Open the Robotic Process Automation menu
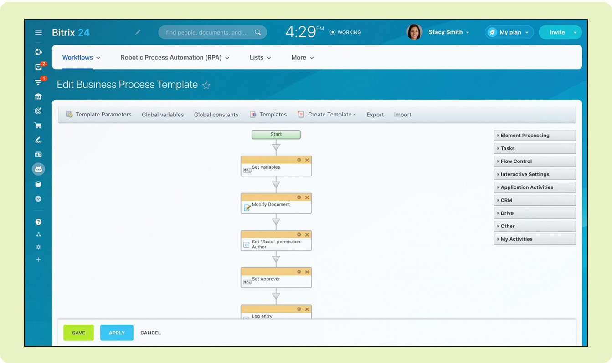The image size is (612, 363). [175, 58]
